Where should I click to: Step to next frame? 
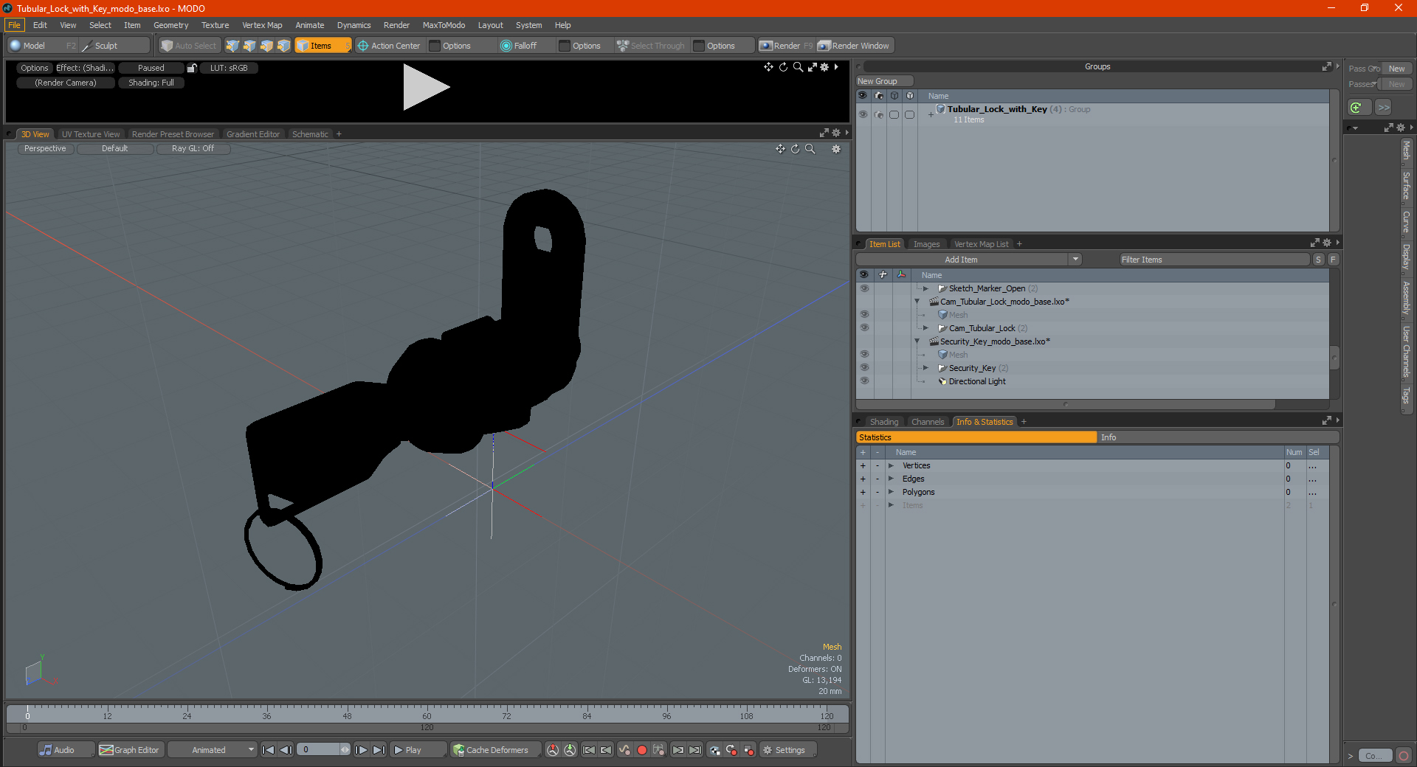click(x=361, y=750)
